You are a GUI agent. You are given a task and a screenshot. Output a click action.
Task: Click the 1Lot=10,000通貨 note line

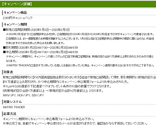click(57, 86)
